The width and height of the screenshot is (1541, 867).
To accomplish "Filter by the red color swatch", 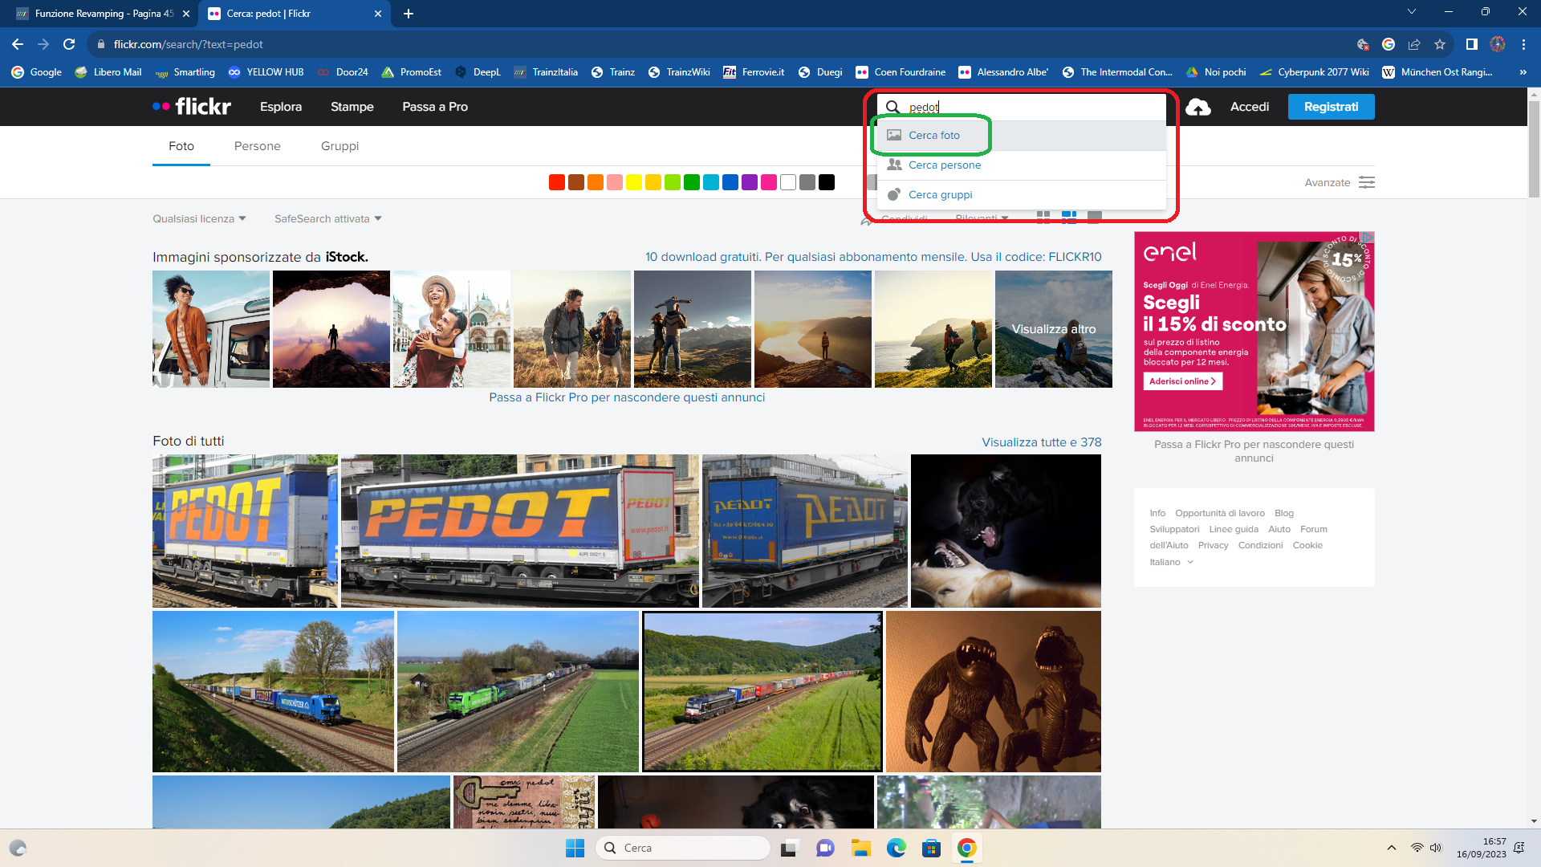I will [x=557, y=182].
